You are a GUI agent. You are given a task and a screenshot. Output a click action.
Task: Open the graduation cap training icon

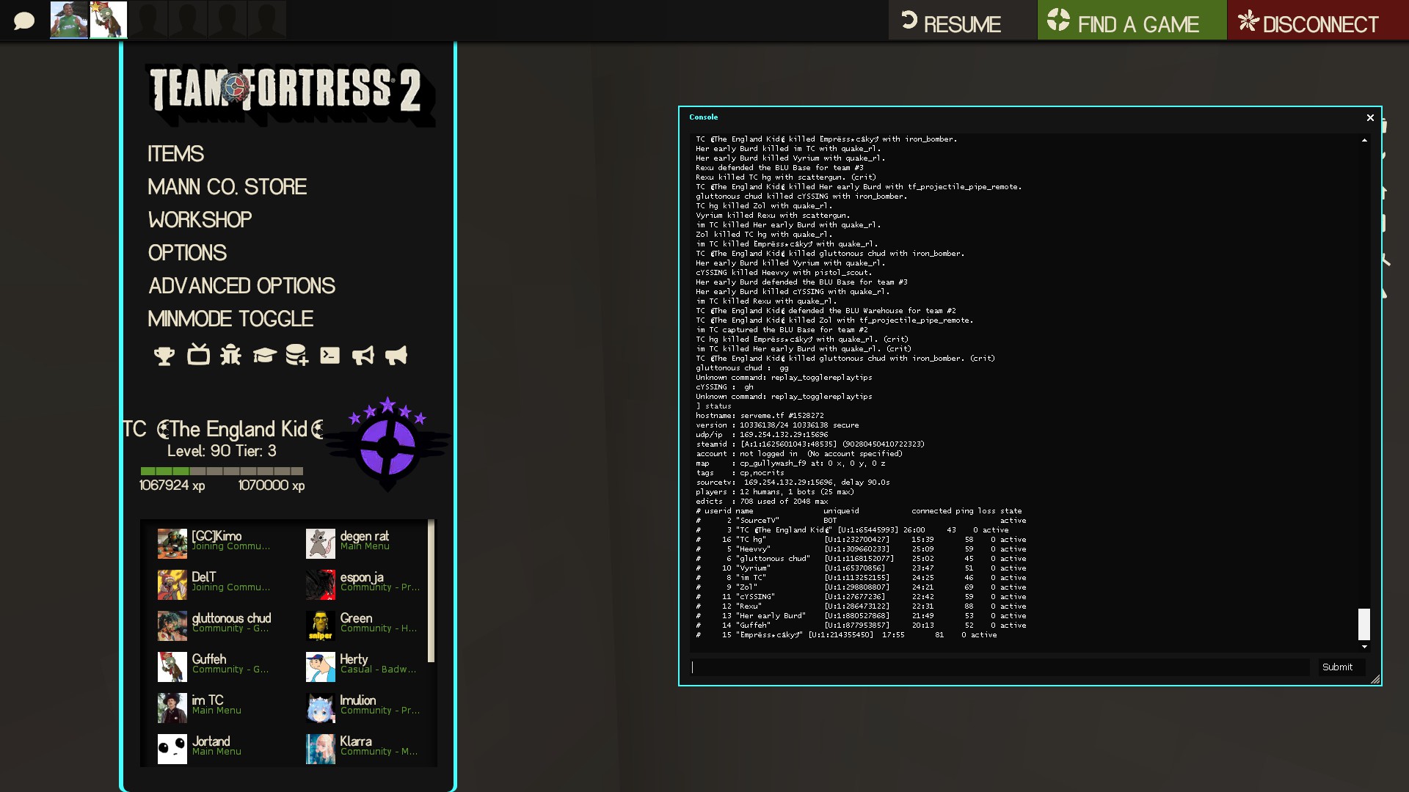264,356
